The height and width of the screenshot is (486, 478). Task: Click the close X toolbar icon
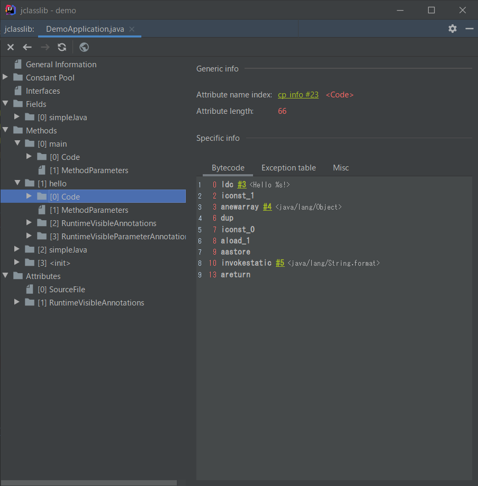point(11,47)
